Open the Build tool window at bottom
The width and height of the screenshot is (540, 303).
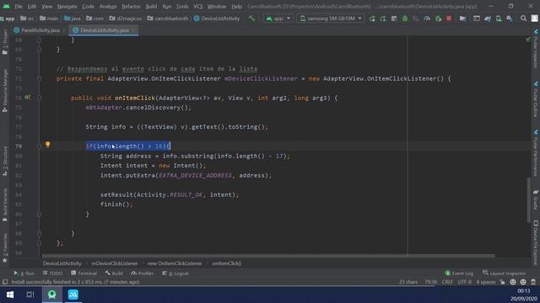[114, 274]
